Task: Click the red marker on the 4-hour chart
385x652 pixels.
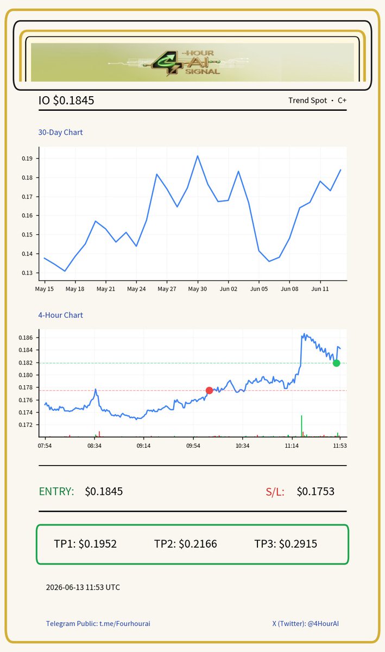Action: [209, 390]
